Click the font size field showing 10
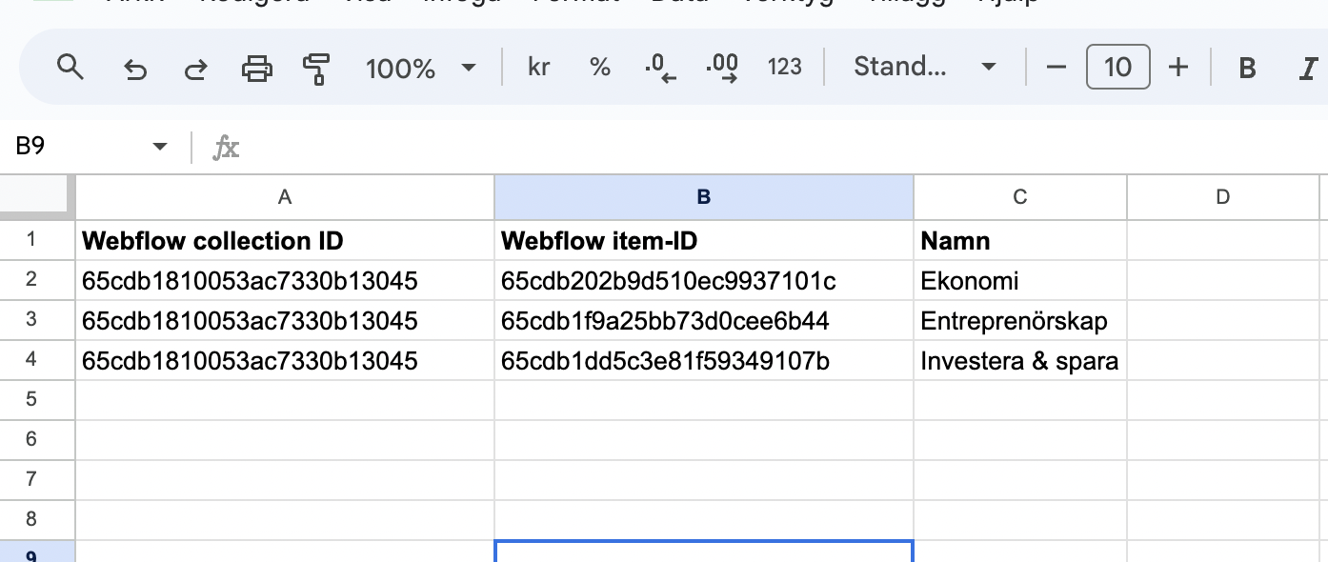This screenshot has height=562, width=1328. pos(1117,68)
